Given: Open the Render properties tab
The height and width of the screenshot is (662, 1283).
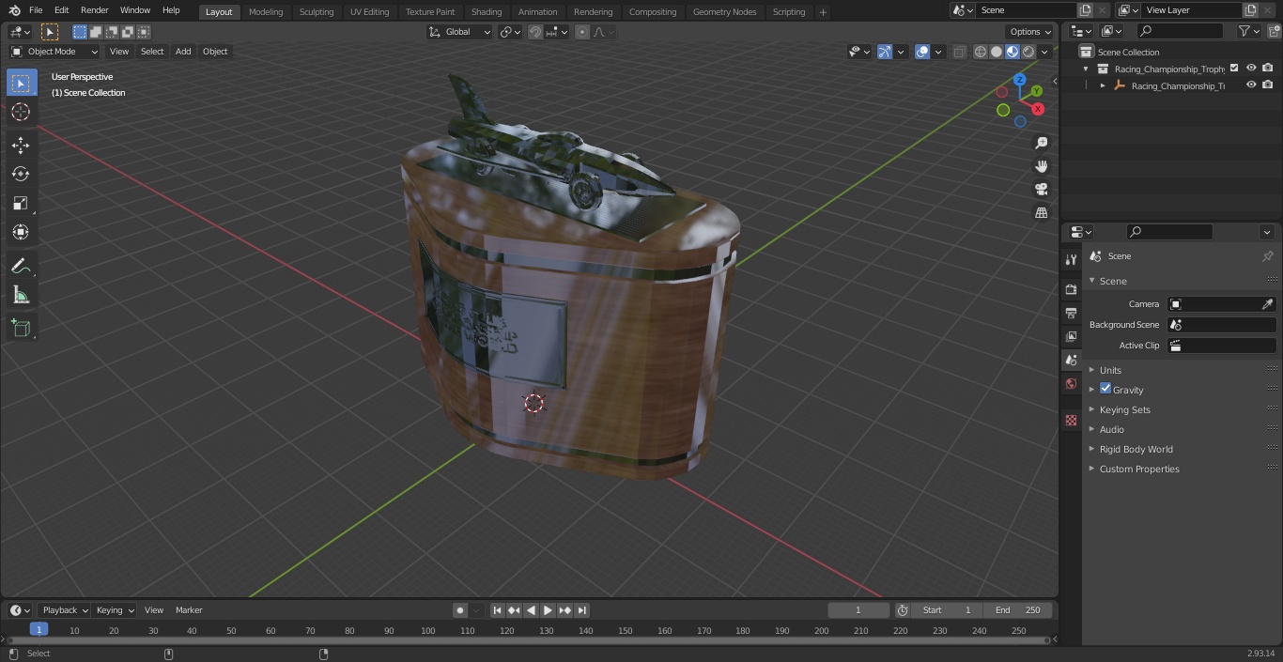Looking at the screenshot, I should tap(1071, 289).
